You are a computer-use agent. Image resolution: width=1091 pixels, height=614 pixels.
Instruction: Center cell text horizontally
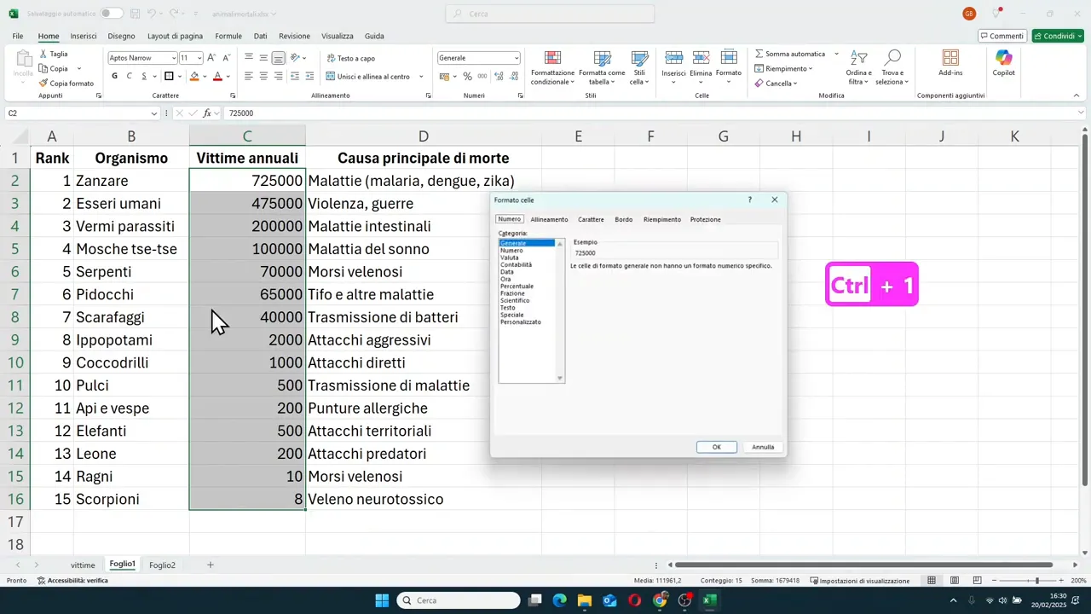pyautogui.click(x=263, y=76)
